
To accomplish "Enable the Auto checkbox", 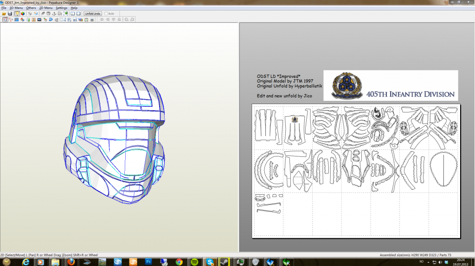I will (106, 13).
